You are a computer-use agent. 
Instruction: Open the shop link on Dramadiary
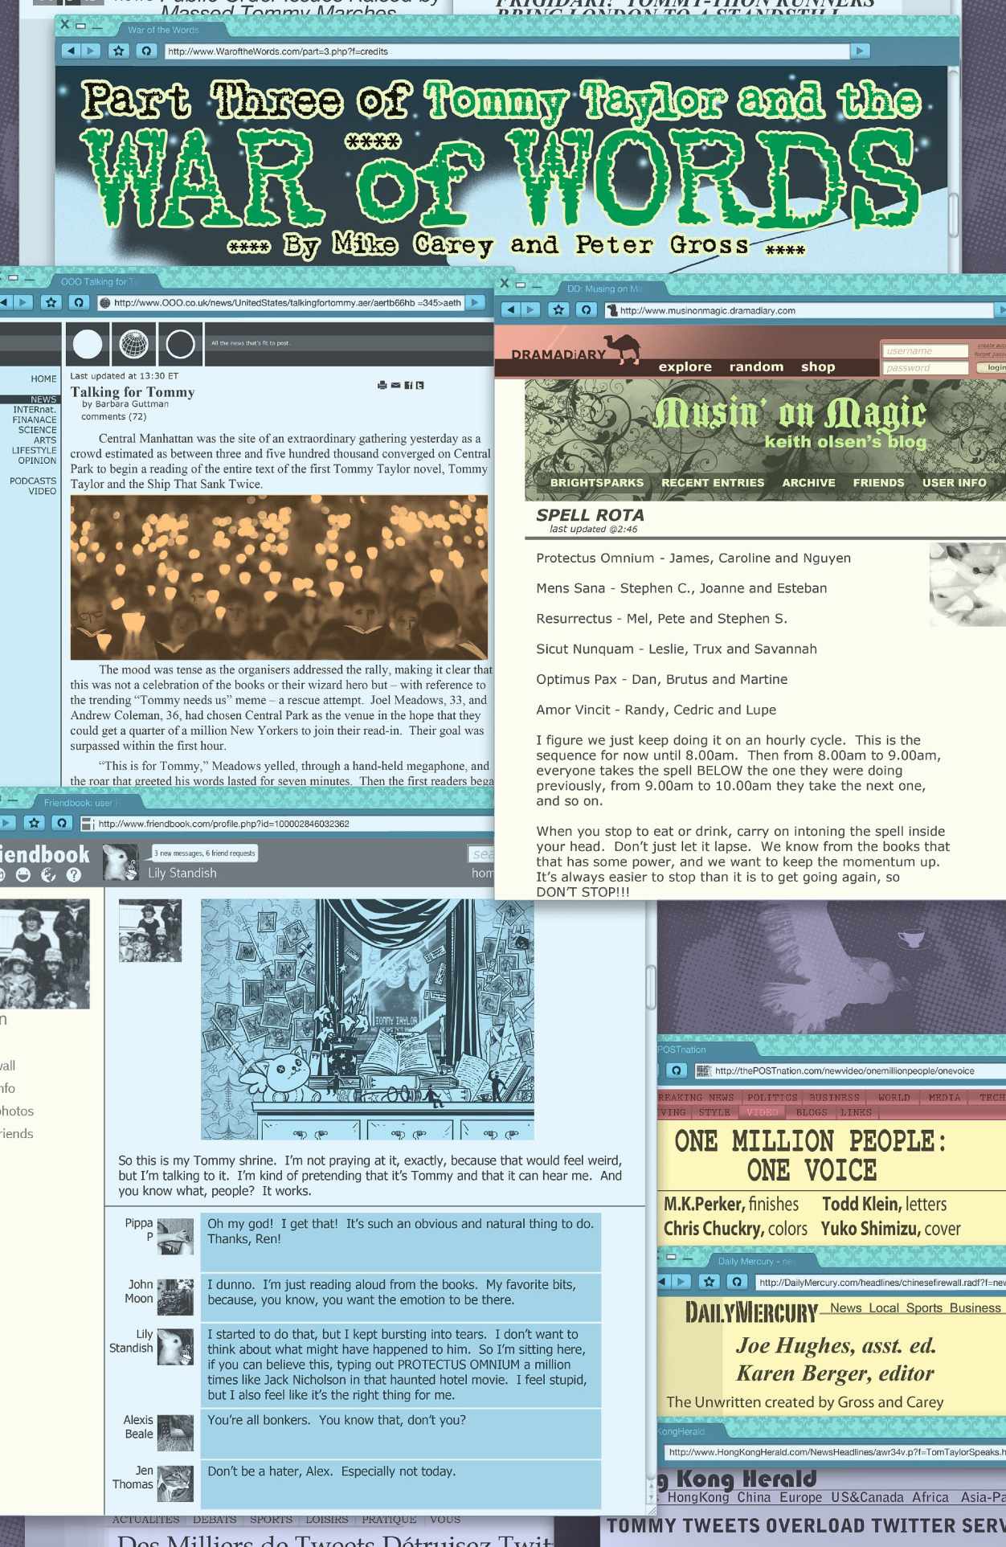click(818, 367)
